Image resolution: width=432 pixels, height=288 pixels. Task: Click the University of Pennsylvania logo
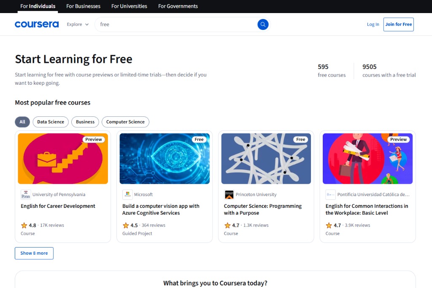(x=25, y=194)
